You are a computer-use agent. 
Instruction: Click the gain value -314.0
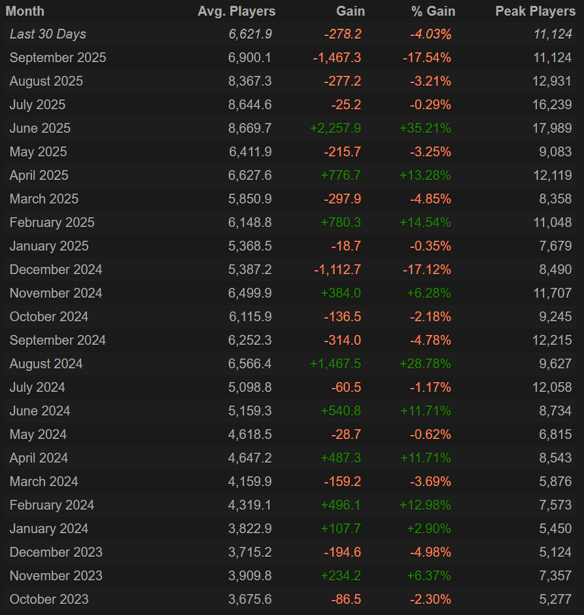342,340
